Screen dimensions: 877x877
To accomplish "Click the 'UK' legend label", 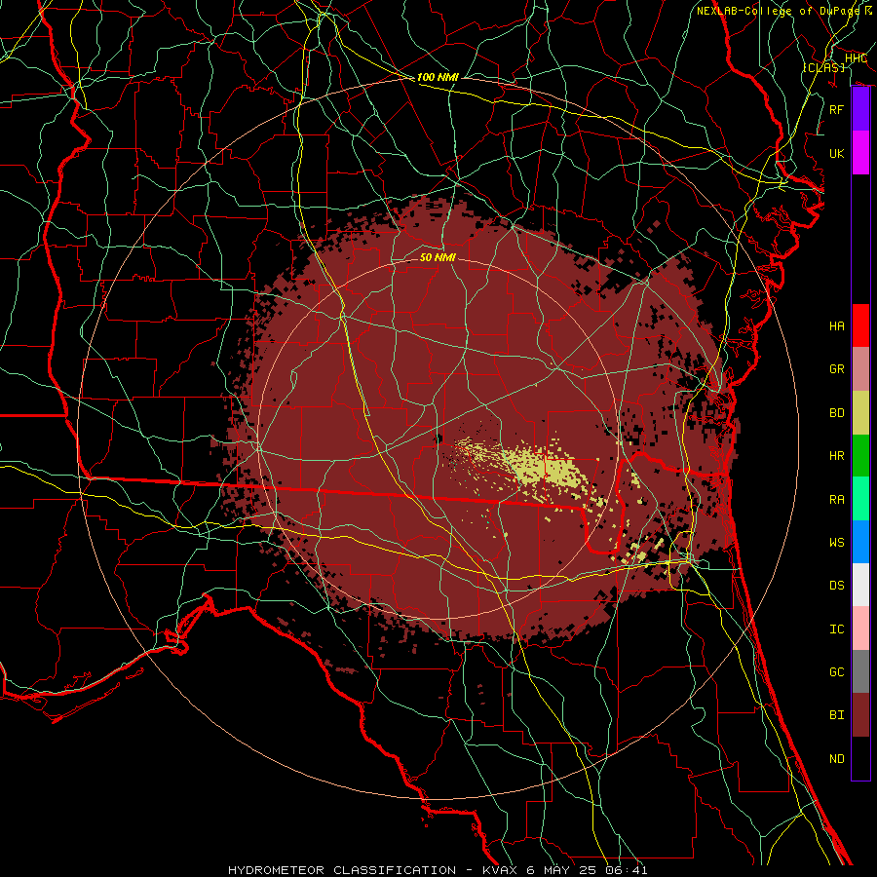I will (836, 153).
